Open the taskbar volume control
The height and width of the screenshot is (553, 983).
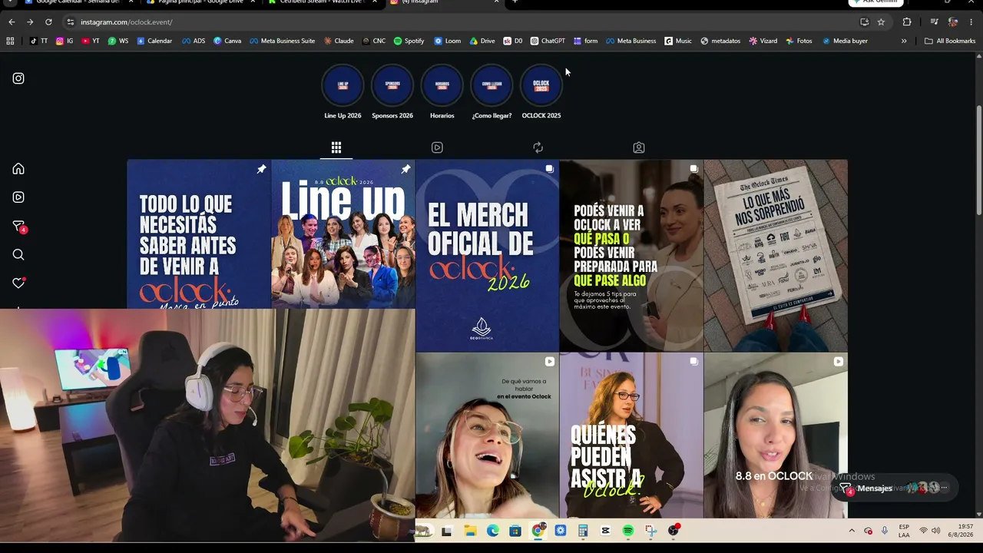pos(935,531)
